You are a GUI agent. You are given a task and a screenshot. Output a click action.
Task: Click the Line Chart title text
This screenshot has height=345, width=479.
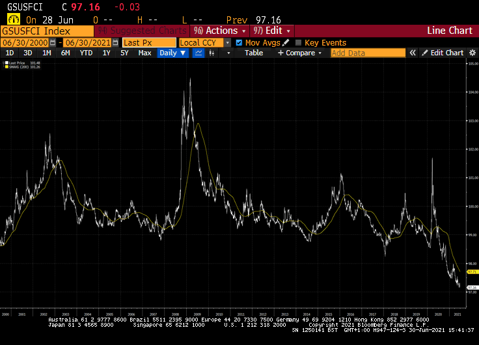point(449,31)
